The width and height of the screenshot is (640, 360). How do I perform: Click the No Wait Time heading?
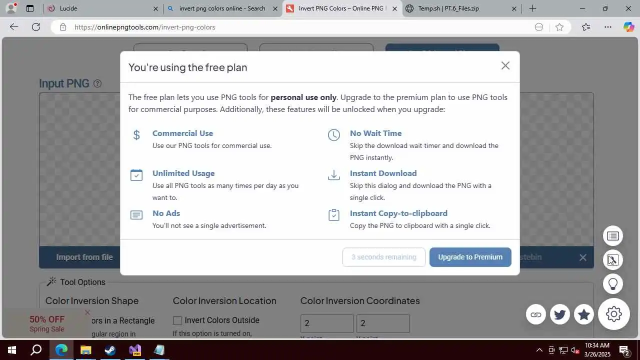pyautogui.click(x=375, y=133)
